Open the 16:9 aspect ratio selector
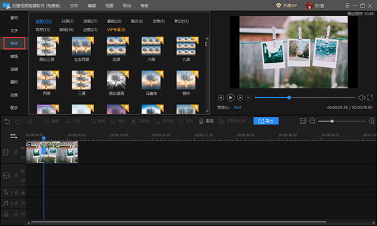The width and height of the screenshot is (377, 226). (x=238, y=107)
